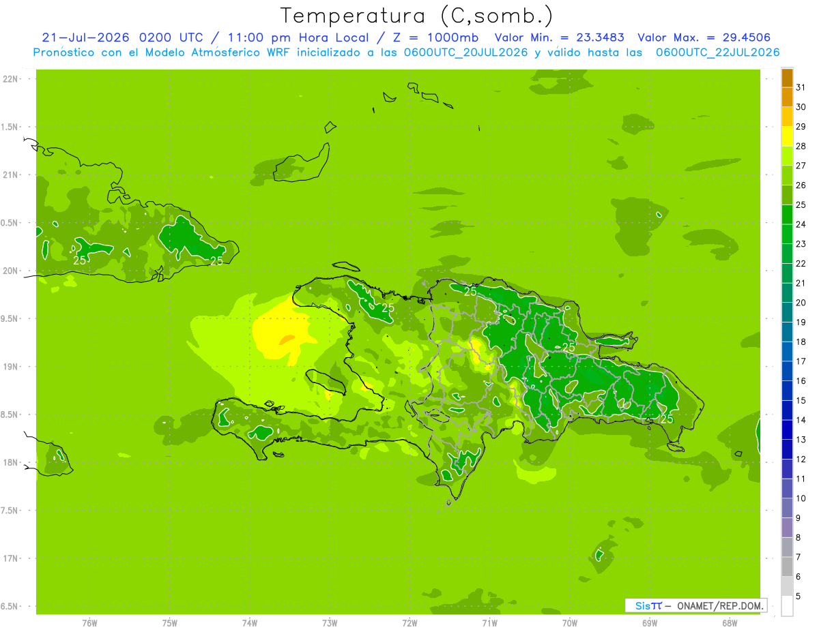The height and width of the screenshot is (632, 819).
Task: Select the '1.5N' latitude tick label
Action: [x=10, y=127]
